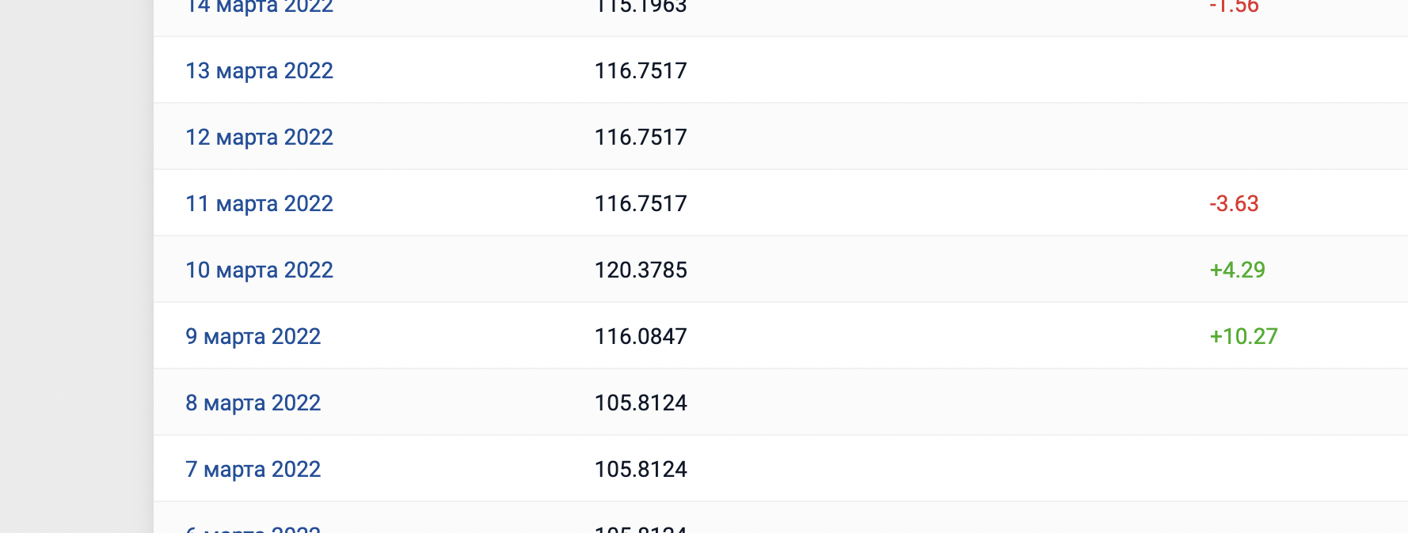
Task: Click the rate 120.3785 value
Action: [x=641, y=270]
